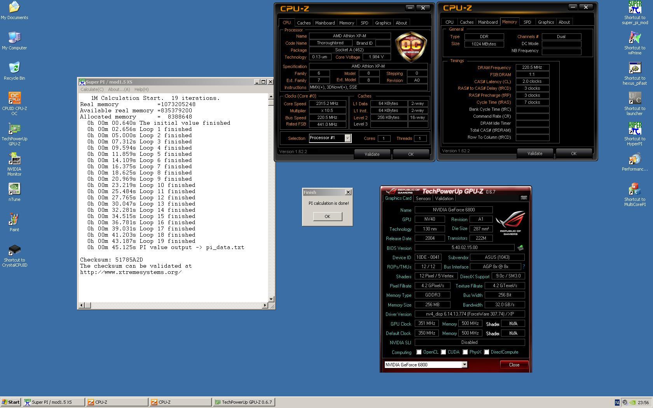The width and height of the screenshot is (653, 408).
Task: Open Shortcut to super_pi_mod icon
Action: 635,13
